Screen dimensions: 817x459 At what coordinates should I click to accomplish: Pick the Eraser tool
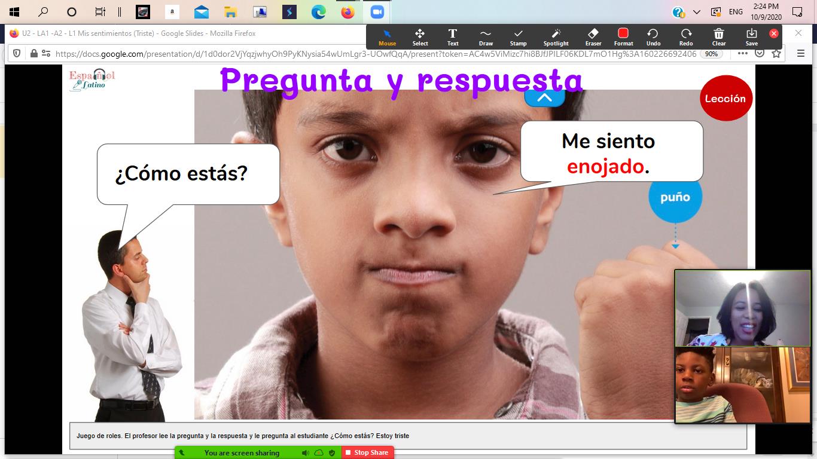click(x=593, y=37)
